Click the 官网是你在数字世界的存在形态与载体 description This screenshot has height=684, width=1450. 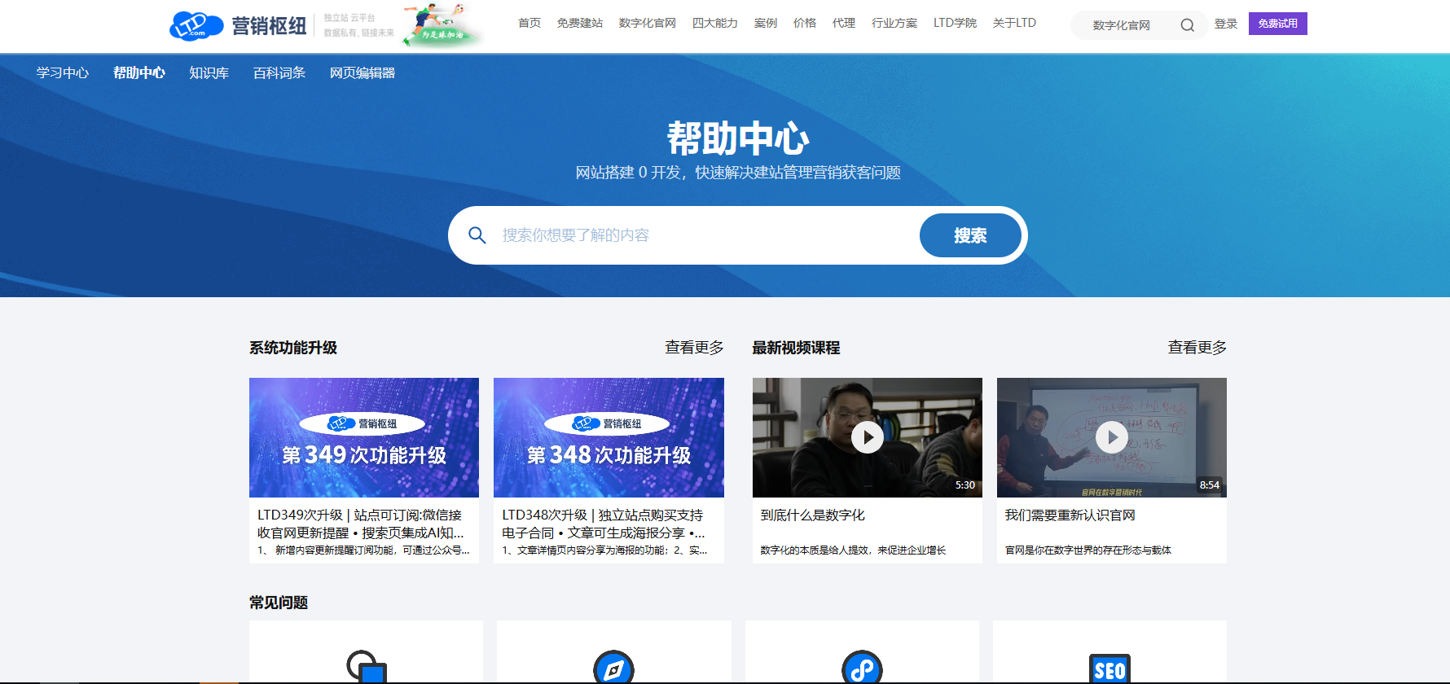[x=1088, y=550]
